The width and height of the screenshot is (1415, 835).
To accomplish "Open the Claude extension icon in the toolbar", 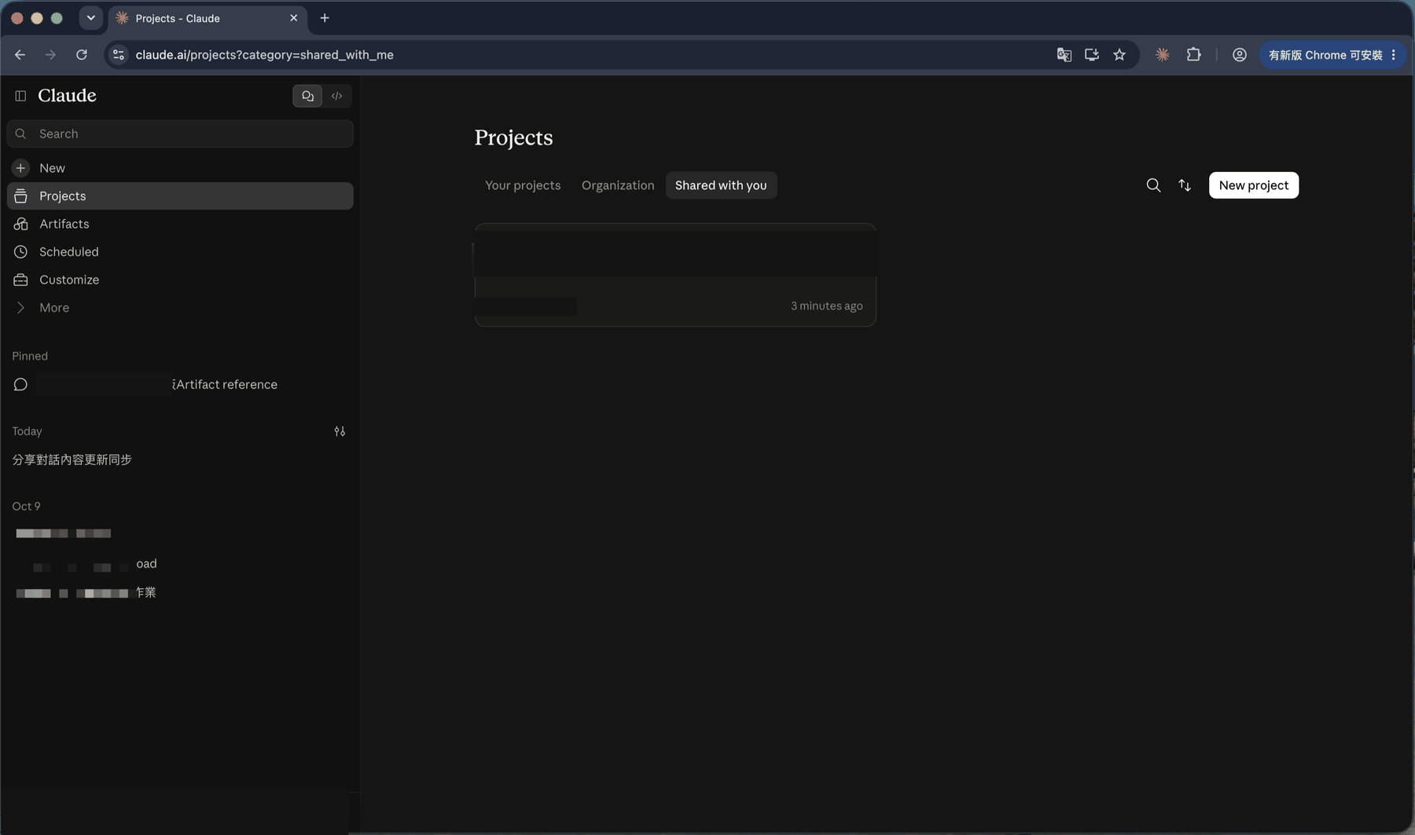I will [x=1163, y=55].
